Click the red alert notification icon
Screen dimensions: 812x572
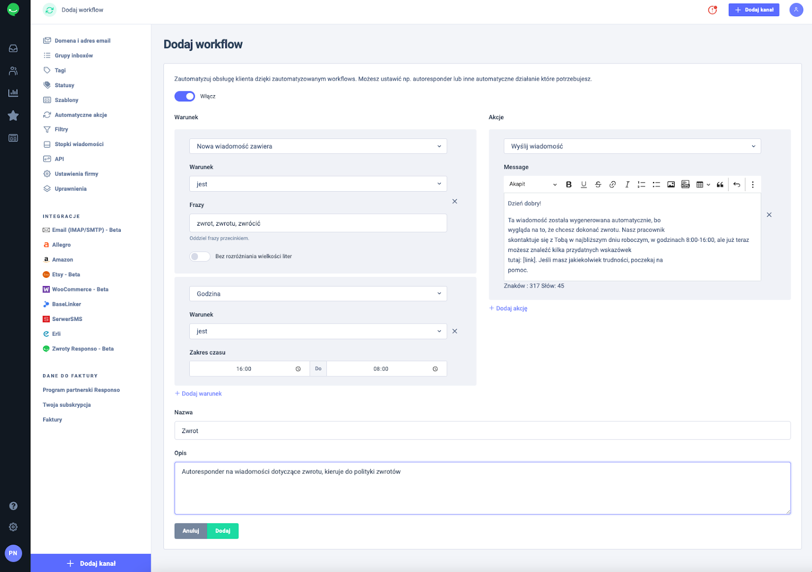713,10
